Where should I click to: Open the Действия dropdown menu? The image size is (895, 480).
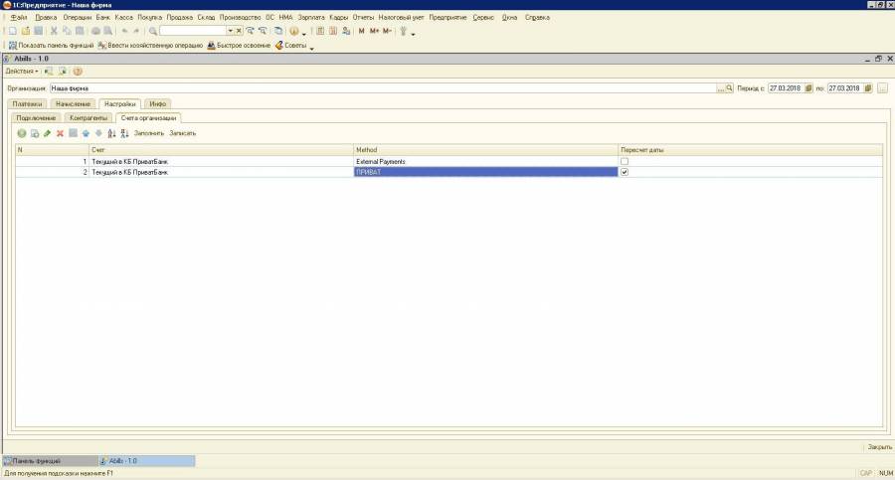(22, 72)
